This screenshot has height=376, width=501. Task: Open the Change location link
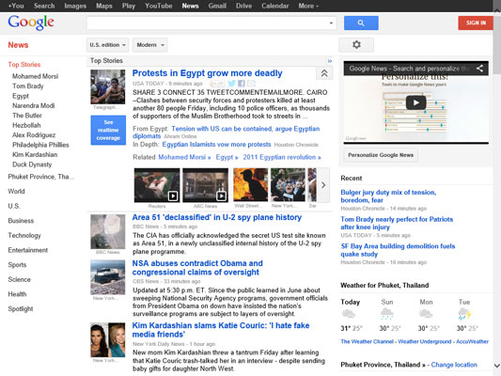click(454, 365)
